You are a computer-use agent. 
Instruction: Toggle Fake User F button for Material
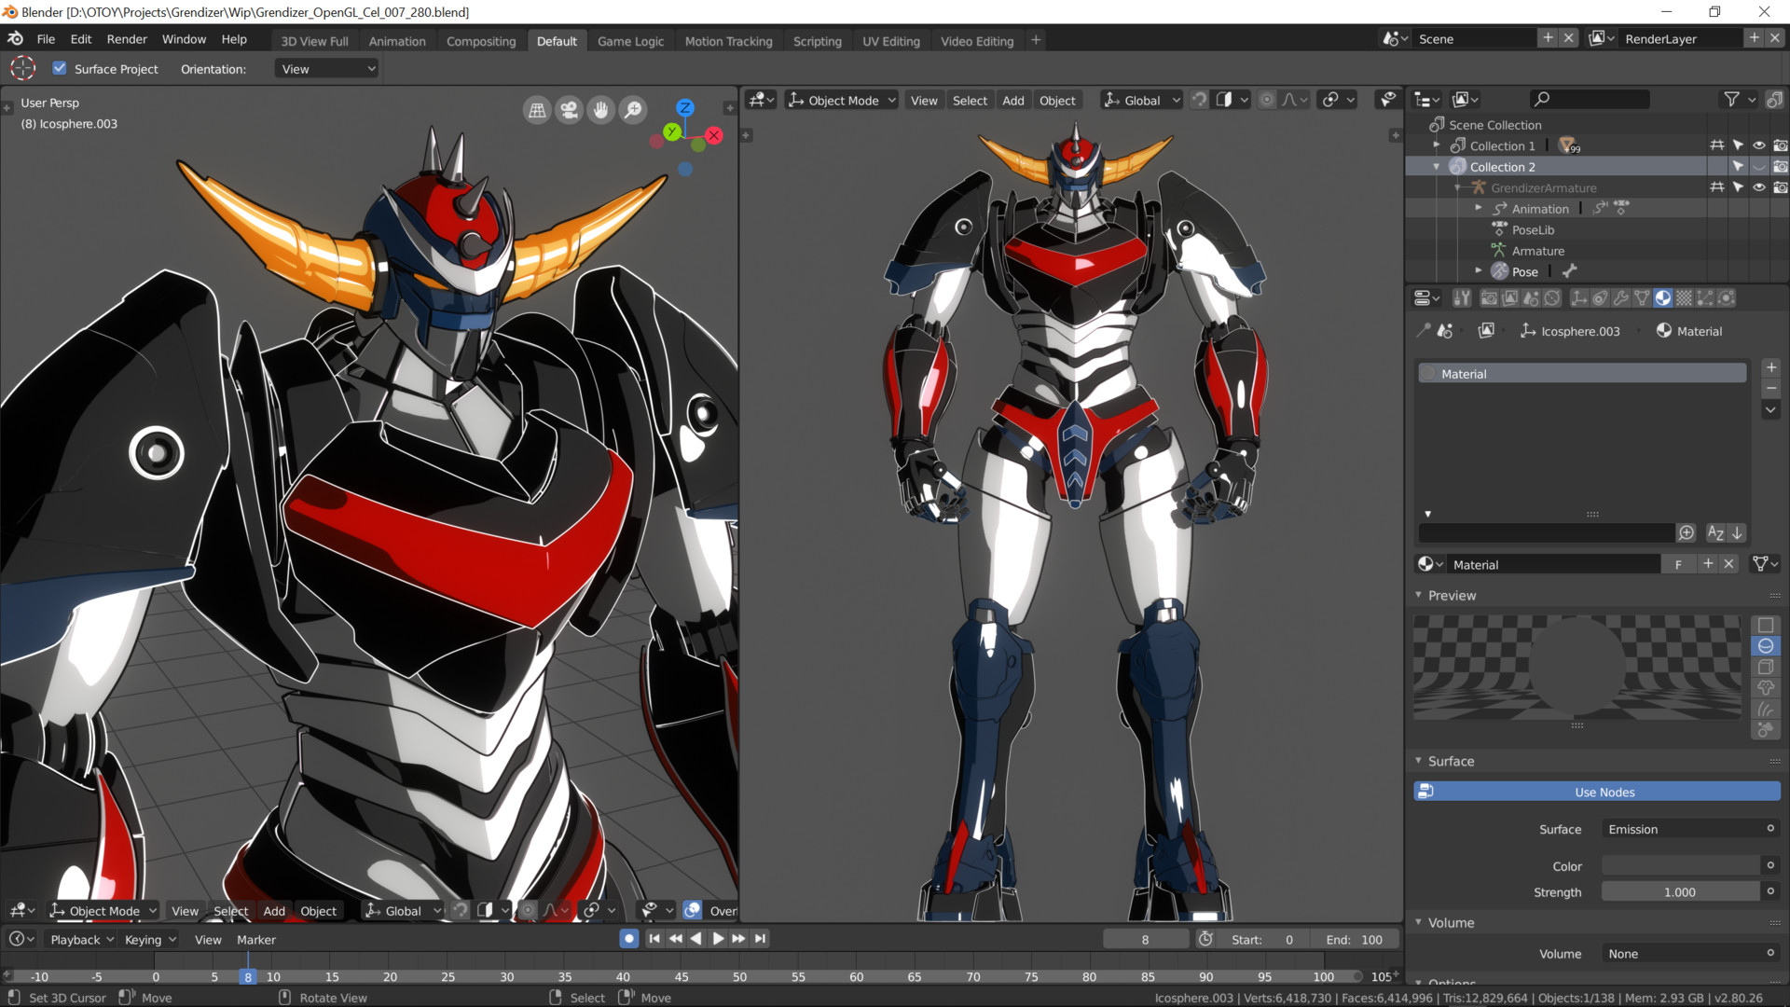click(x=1678, y=564)
